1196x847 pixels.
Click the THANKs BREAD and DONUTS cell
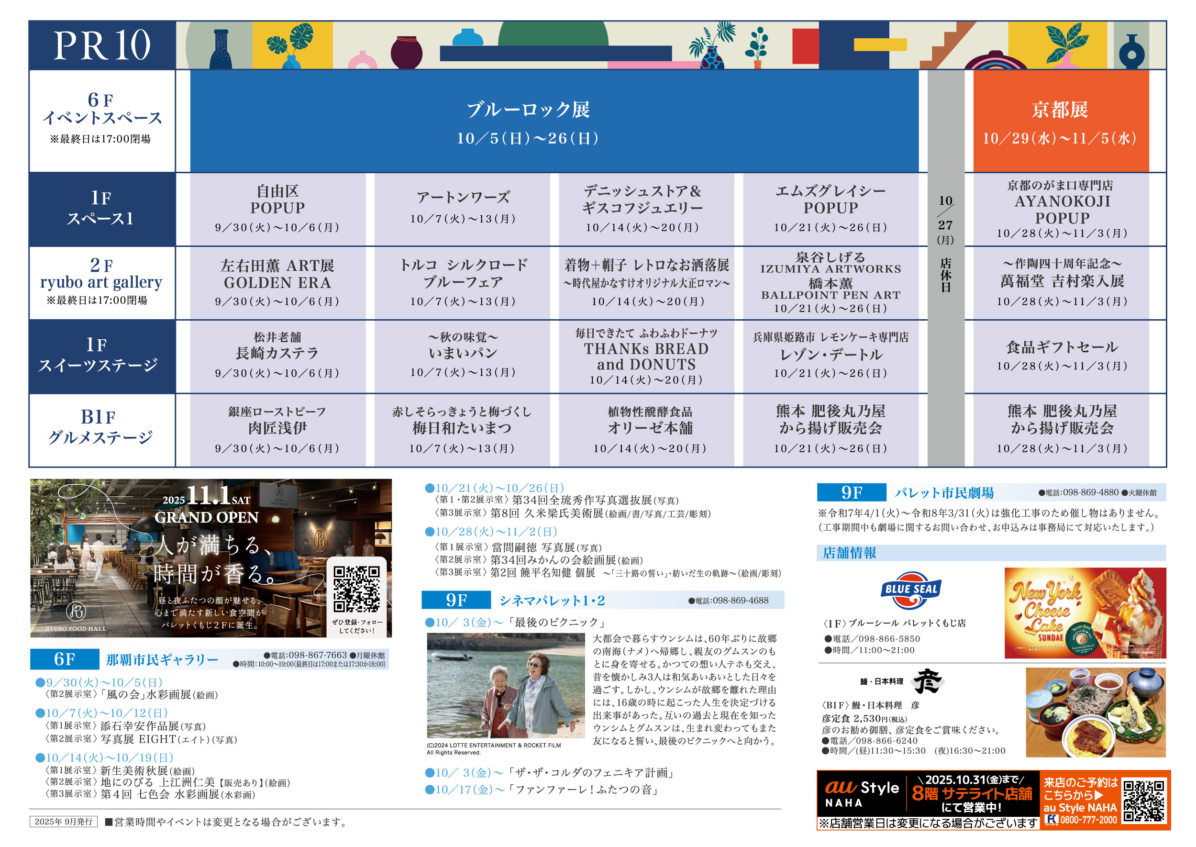click(x=646, y=356)
